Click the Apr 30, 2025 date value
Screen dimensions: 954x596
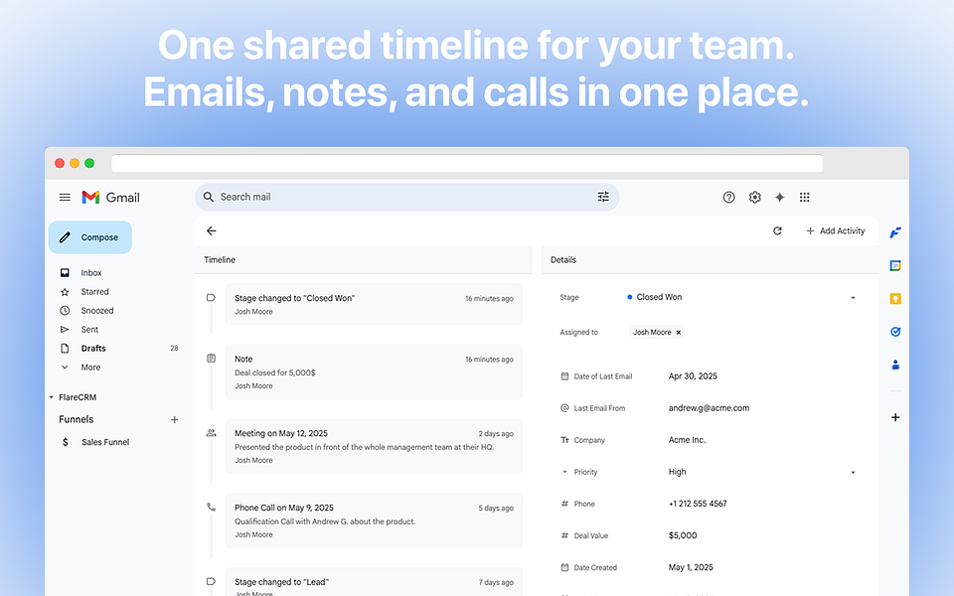(x=693, y=376)
